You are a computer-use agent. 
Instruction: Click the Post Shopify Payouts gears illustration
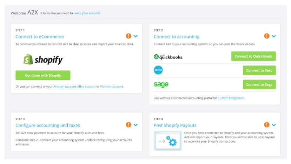[x=168, y=141]
